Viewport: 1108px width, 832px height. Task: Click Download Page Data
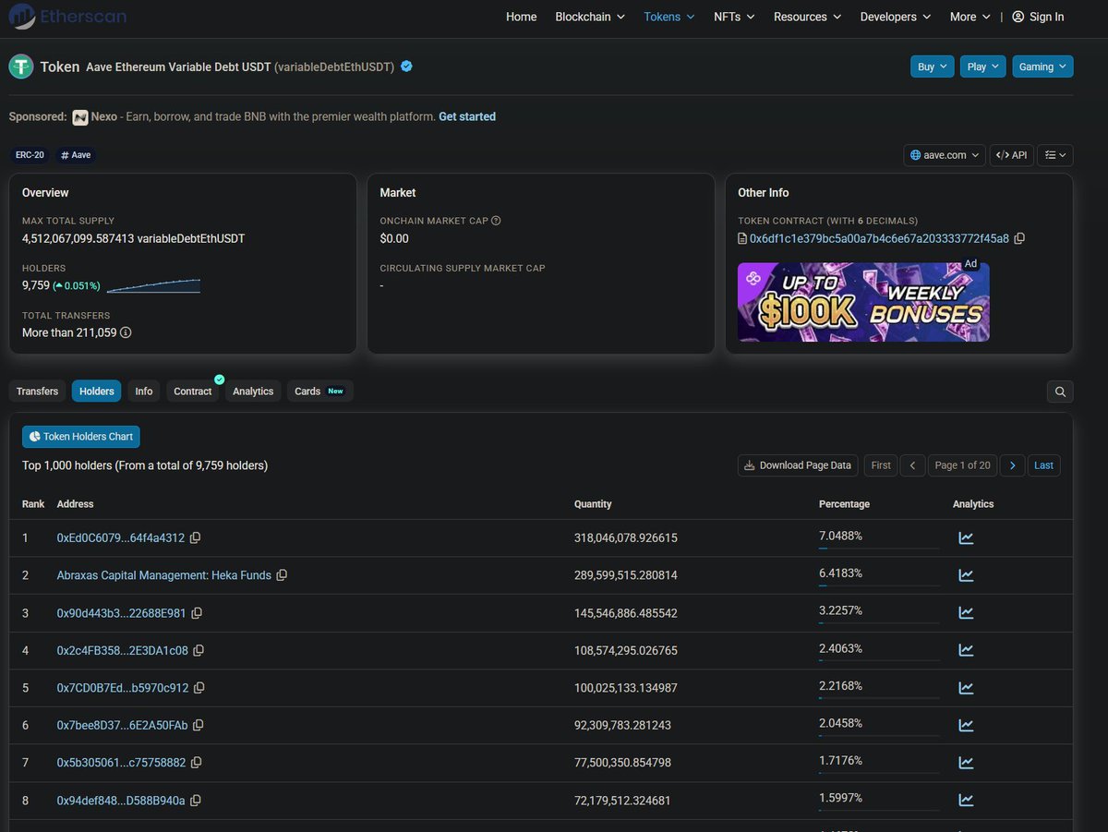(x=798, y=465)
